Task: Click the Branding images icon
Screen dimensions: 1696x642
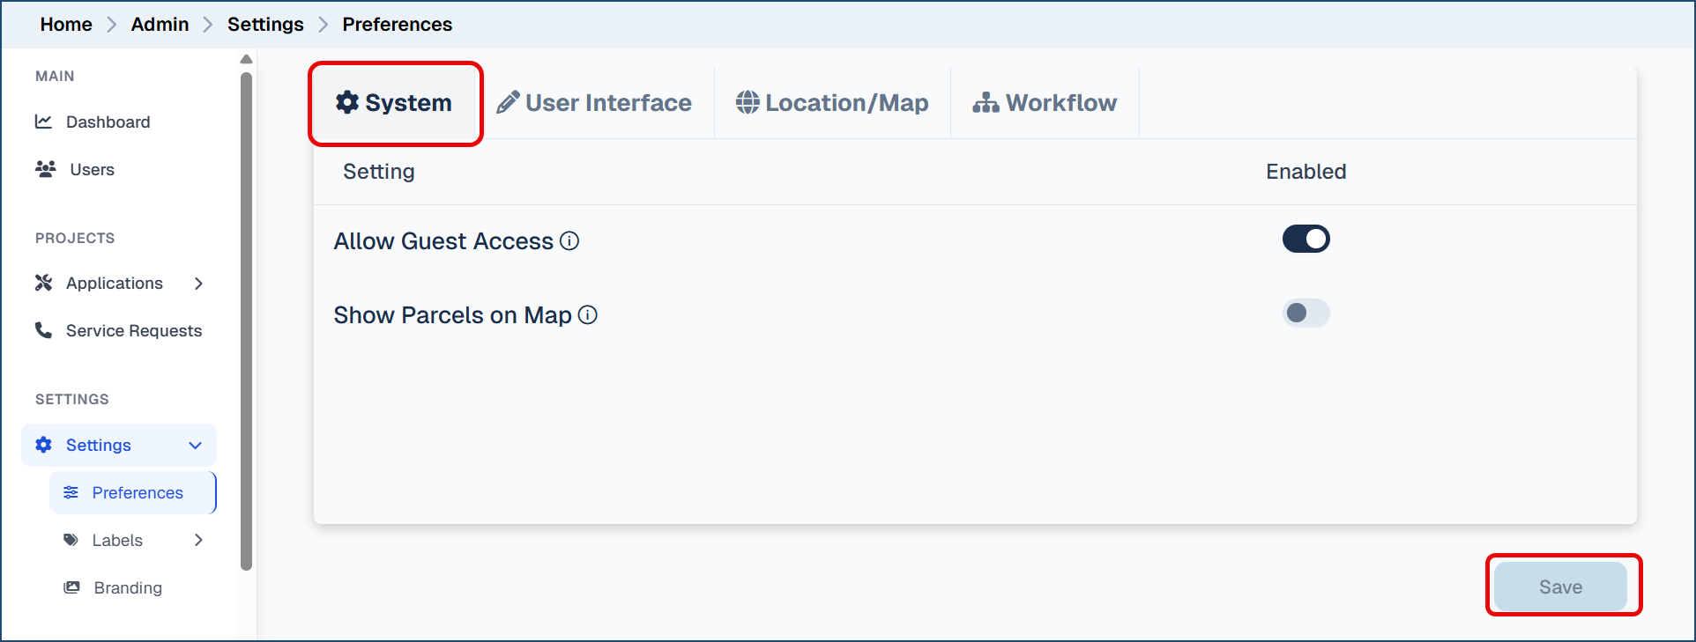Action: point(72,587)
